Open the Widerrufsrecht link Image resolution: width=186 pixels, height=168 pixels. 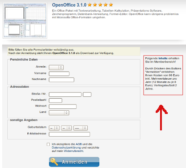click(74, 151)
